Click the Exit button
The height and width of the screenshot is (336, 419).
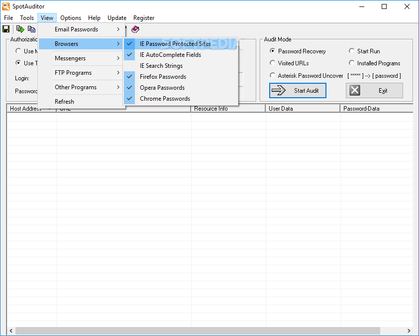point(374,91)
